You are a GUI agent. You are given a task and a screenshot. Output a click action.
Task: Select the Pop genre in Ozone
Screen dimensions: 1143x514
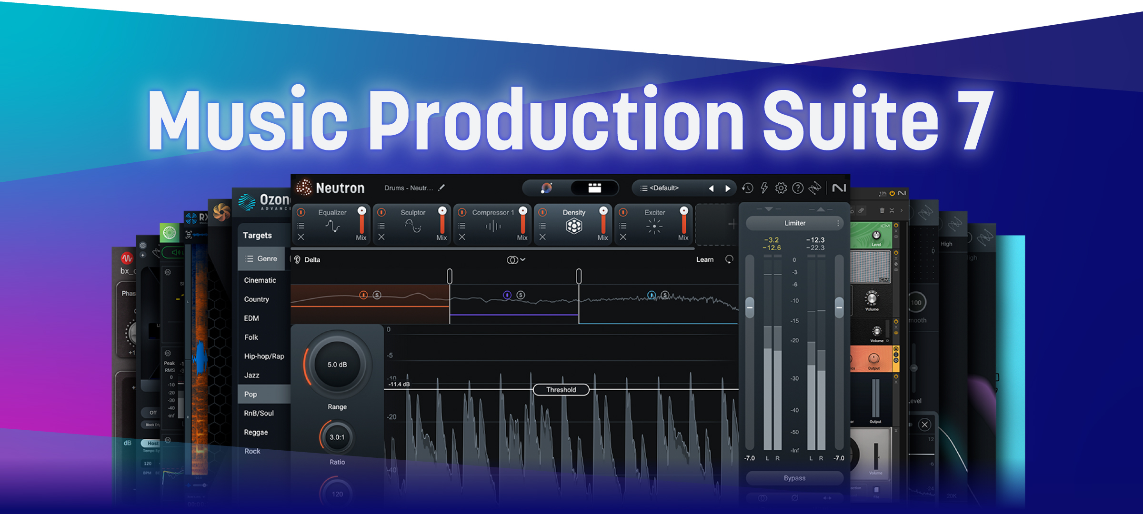[x=264, y=394]
